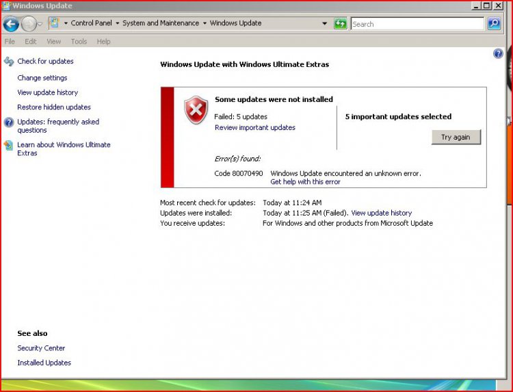The image size is (513, 392).
Task: Click the Forward navigation arrow button
Action: pos(29,24)
